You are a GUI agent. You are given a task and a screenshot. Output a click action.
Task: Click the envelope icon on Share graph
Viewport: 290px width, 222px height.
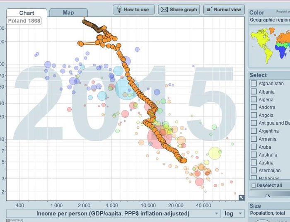click(x=163, y=10)
